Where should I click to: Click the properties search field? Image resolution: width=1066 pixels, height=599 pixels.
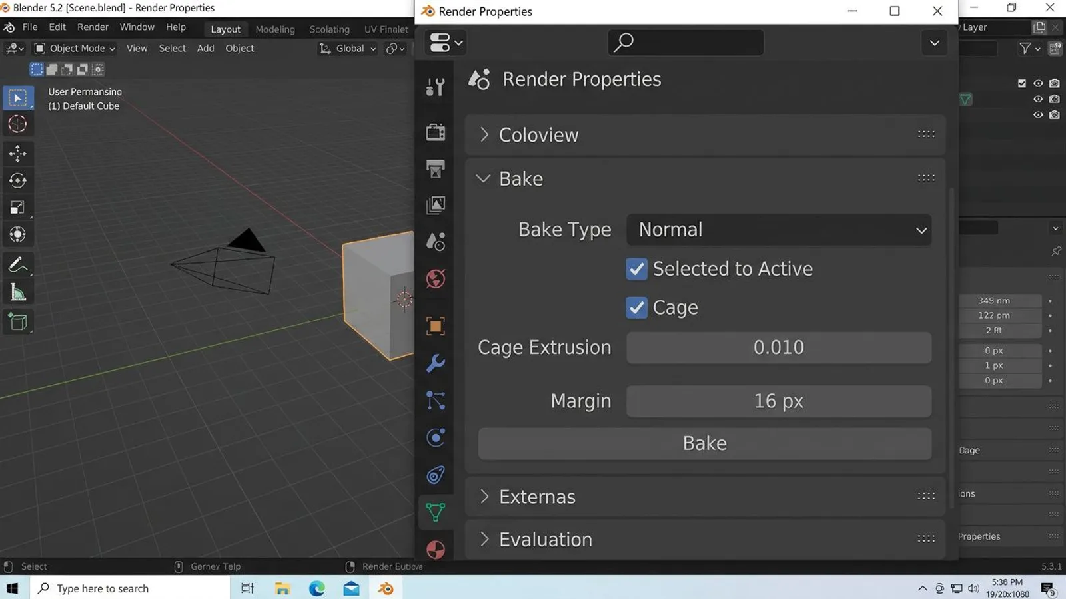pyautogui.click(x=686, y=43)
